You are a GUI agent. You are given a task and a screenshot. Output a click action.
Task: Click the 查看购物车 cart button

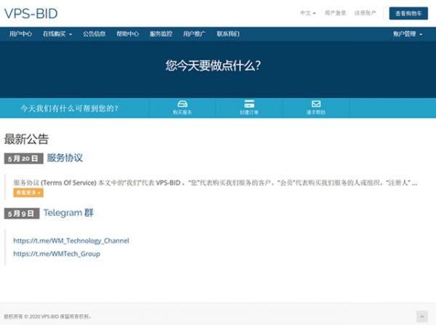click(x=408, y=13)
